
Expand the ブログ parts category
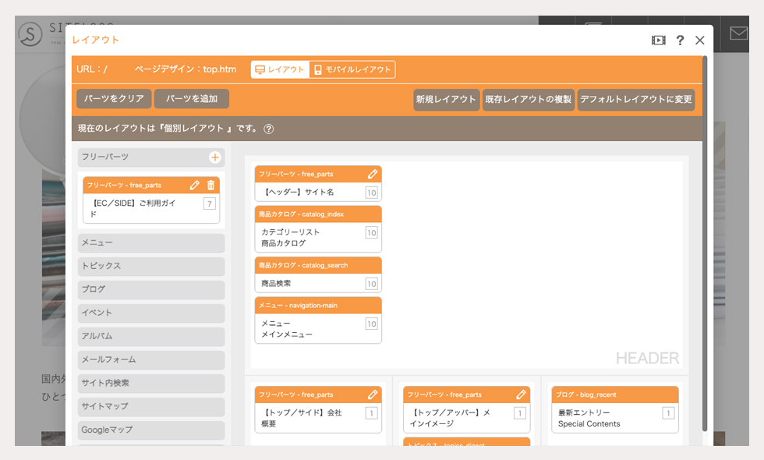point(150,289)
